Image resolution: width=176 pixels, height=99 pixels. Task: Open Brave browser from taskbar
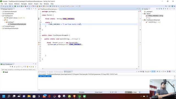point(74,96)
